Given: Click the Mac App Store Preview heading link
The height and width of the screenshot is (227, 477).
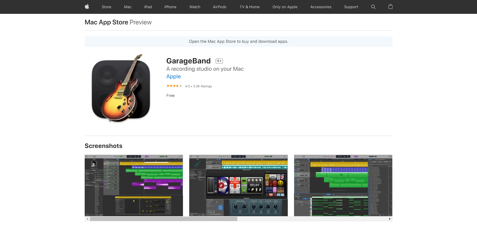Looking at the screenshot, I should pyautogui.click(x=118, y=22).
